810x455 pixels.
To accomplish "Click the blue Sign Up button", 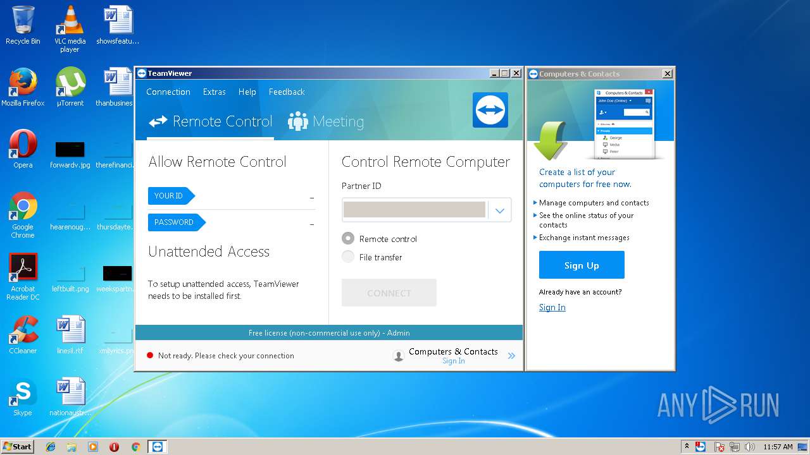I will pyautogui.click(x=582, y=265).
